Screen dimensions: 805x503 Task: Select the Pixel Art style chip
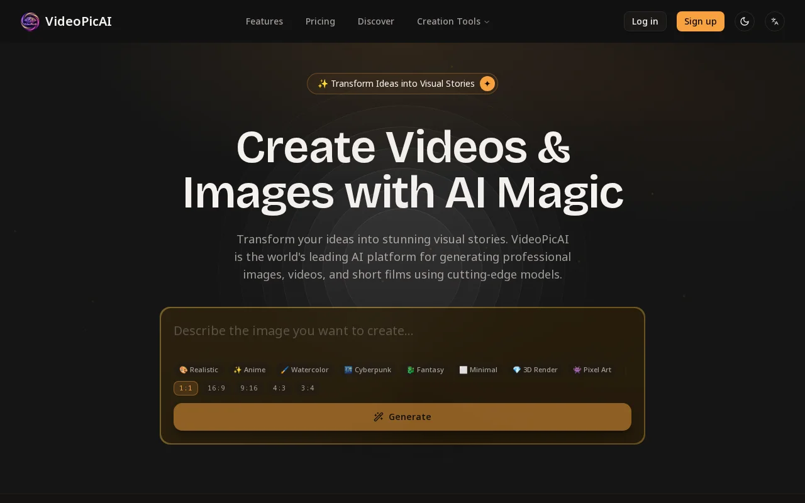pyautogui.click(x=592, y=370)
